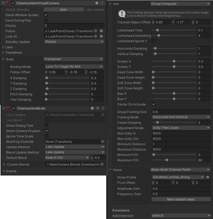This screenshot has width=213, height=219.
Task: Uncheck Center On Activate
Action: (154, 104)
